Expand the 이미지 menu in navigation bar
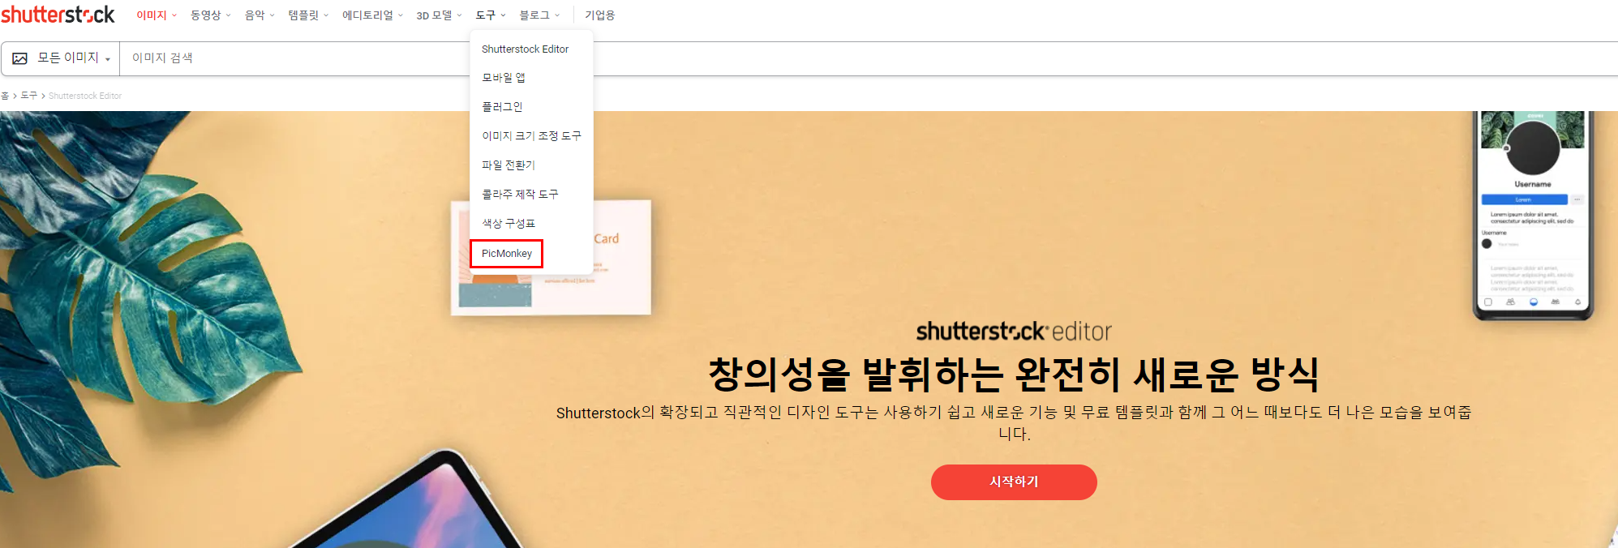The image size is (1618, 548). pyautogui.click(x=157, y=15)
